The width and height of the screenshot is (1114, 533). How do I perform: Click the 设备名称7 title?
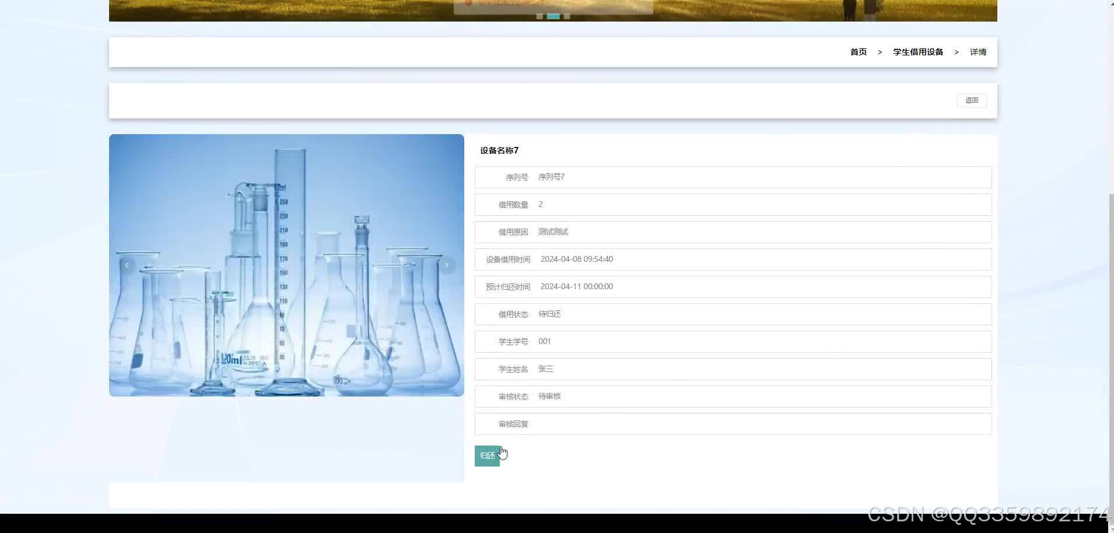pos(499,150)
